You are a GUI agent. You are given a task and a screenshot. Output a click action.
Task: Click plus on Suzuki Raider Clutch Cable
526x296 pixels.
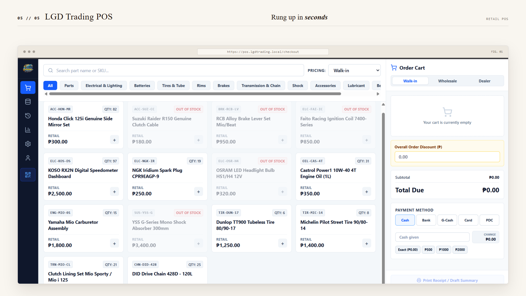(199, 140)
